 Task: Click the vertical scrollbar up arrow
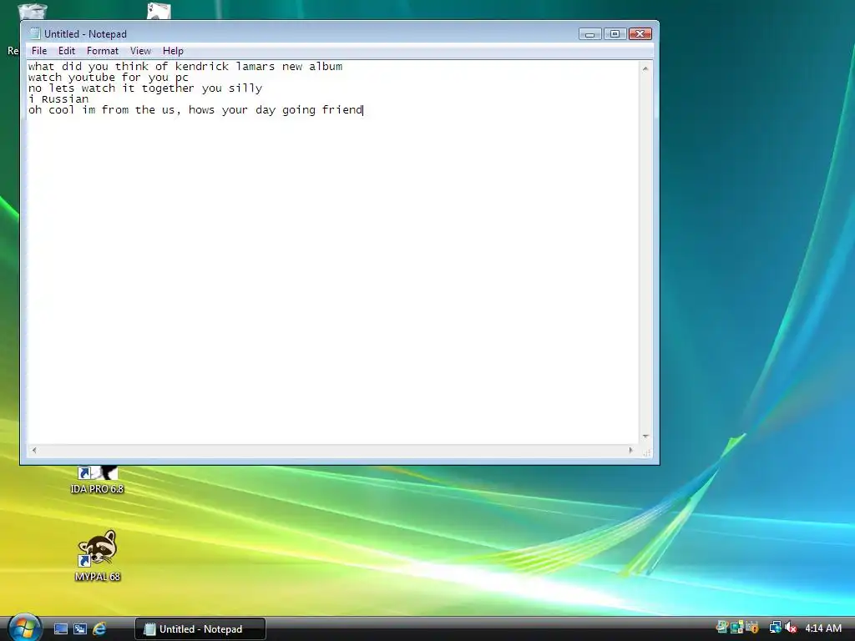point(645,68)
